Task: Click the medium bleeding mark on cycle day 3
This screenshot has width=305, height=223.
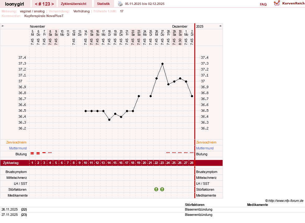Action: [x=44, y=153]
